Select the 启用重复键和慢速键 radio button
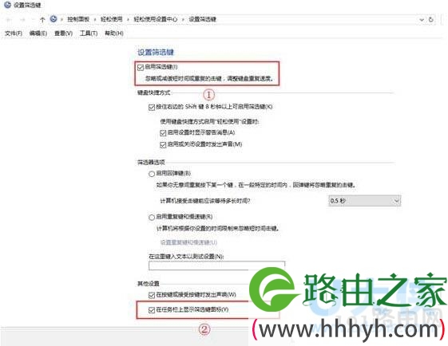Screen dimensions: 448x346 (x=152, y=218)
